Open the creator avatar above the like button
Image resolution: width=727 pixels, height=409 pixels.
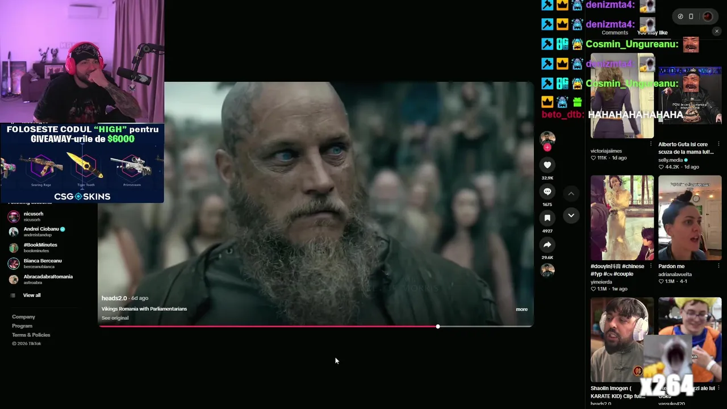(547, 139)
